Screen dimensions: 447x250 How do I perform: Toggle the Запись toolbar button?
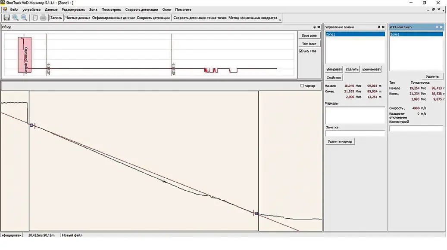[x=56, y=18]
